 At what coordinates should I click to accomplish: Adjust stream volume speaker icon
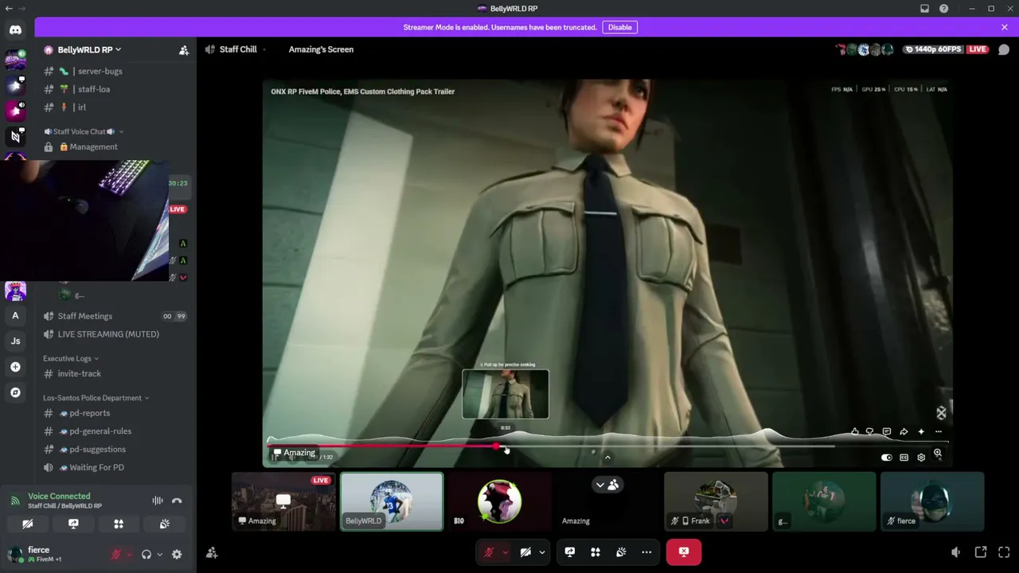[x=955, y=552]
